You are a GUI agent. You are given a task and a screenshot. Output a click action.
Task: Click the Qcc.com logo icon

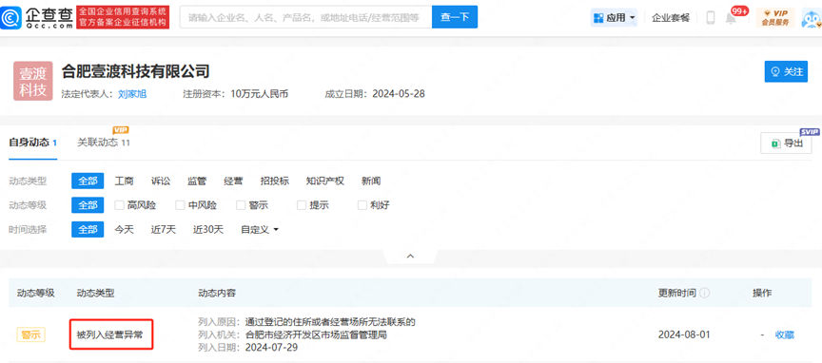11,18
